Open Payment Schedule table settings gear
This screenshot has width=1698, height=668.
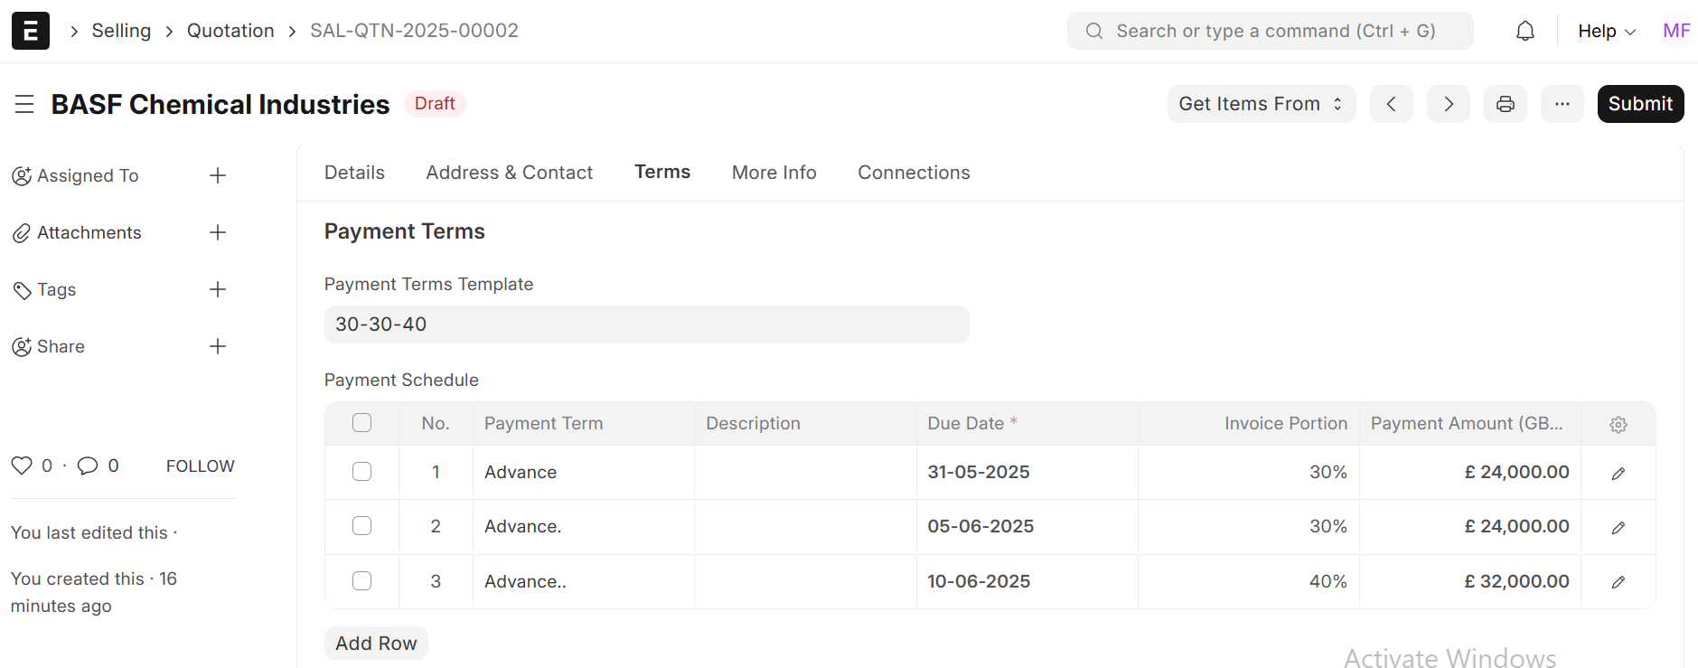1618,424
